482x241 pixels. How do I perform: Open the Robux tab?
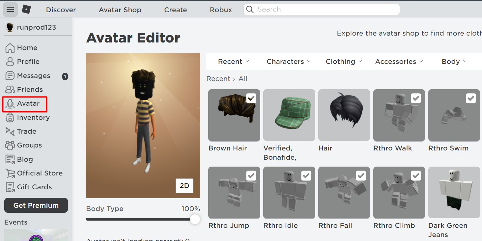[x=221, y=10]
